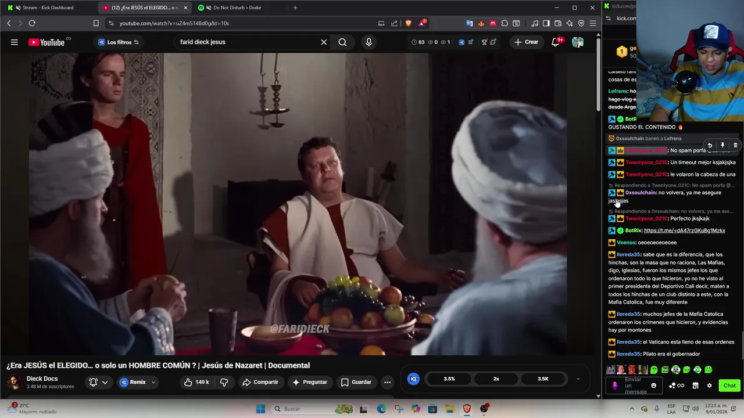The width and height of the screenshot is (744, 418).
Task: Open the extensions puzzle menu
Action: [505, 23]
